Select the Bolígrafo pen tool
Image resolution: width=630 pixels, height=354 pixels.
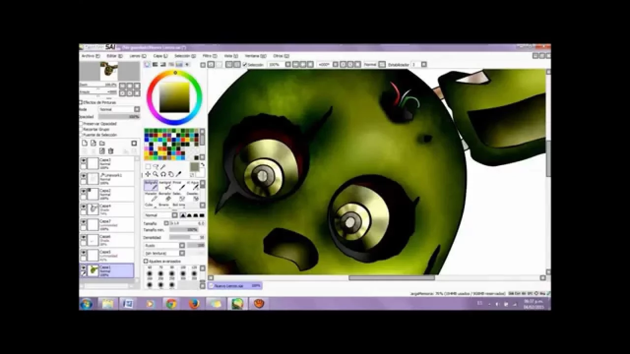tap(151, 185)
